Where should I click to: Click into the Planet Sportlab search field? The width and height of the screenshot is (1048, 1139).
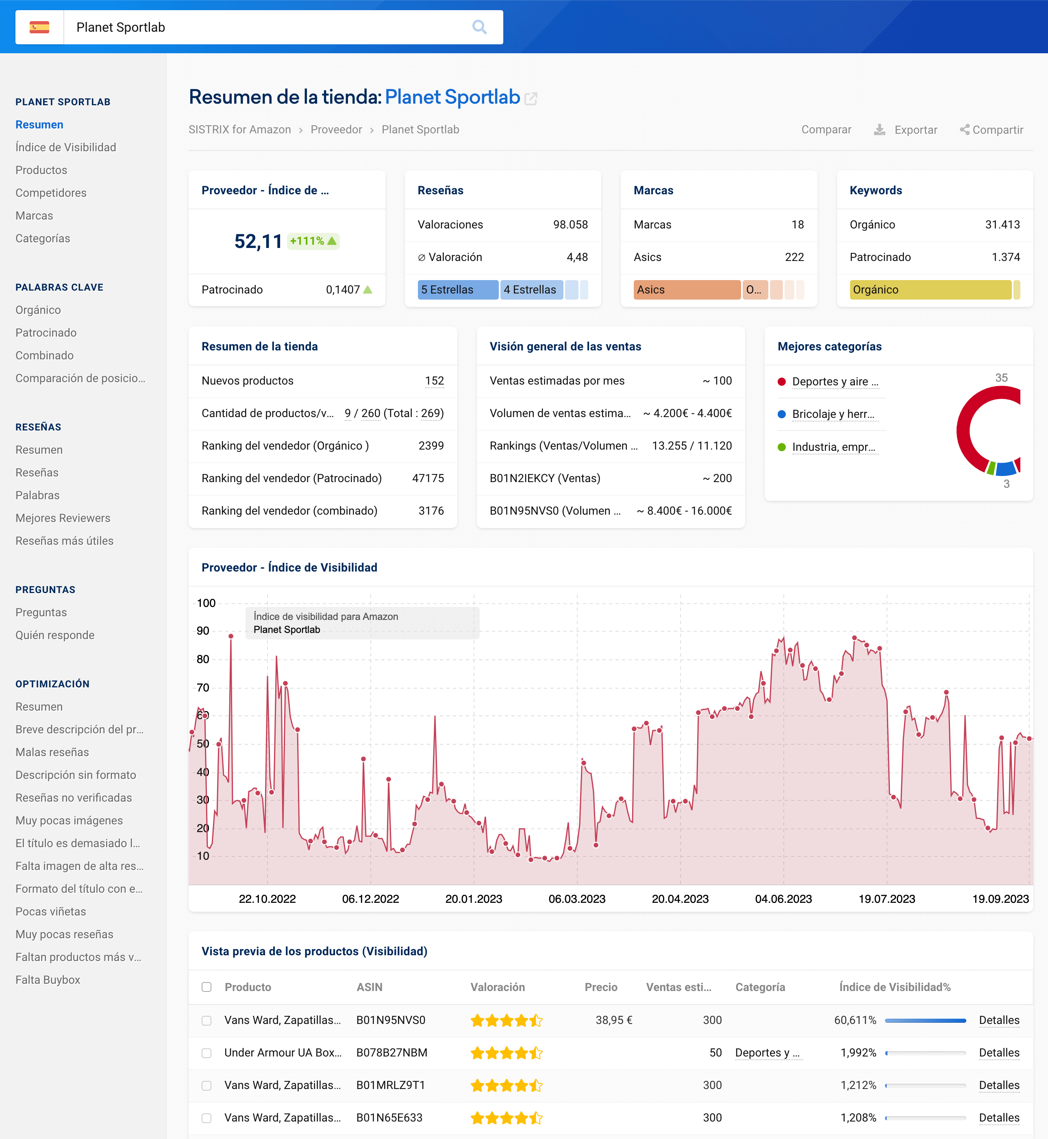[x=267, y=27]
